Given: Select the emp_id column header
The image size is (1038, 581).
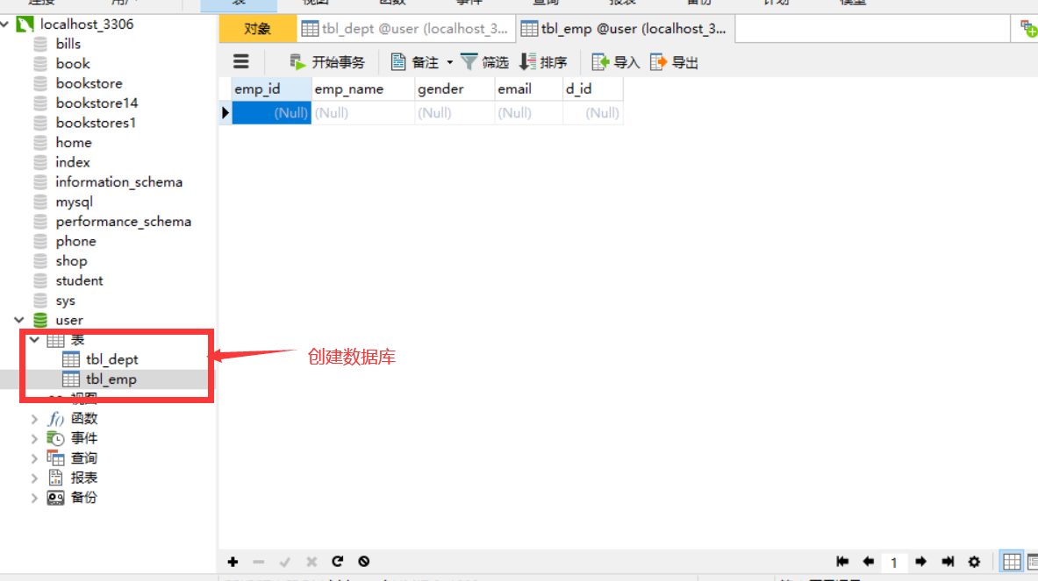Looking at the screenshot, I should 271,89.
